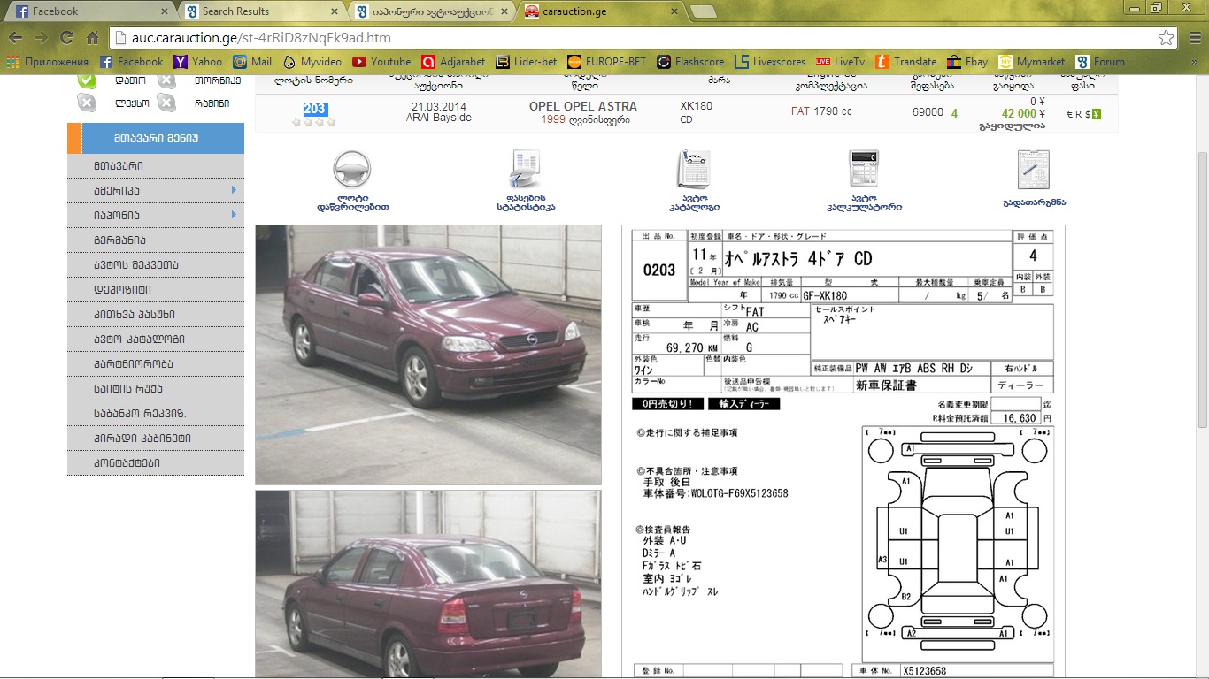Switch price currency to dollar
Screen dimensions: 1209x679
[x=1087, y=114]
